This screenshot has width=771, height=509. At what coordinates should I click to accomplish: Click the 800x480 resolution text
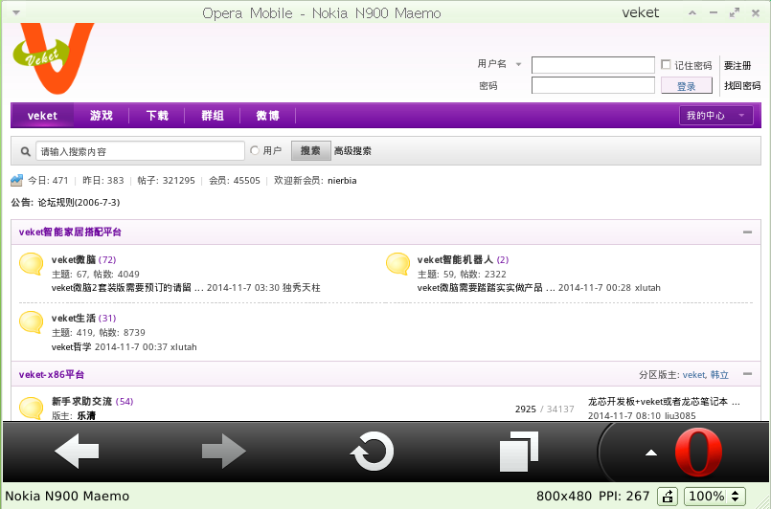[563, 497]
